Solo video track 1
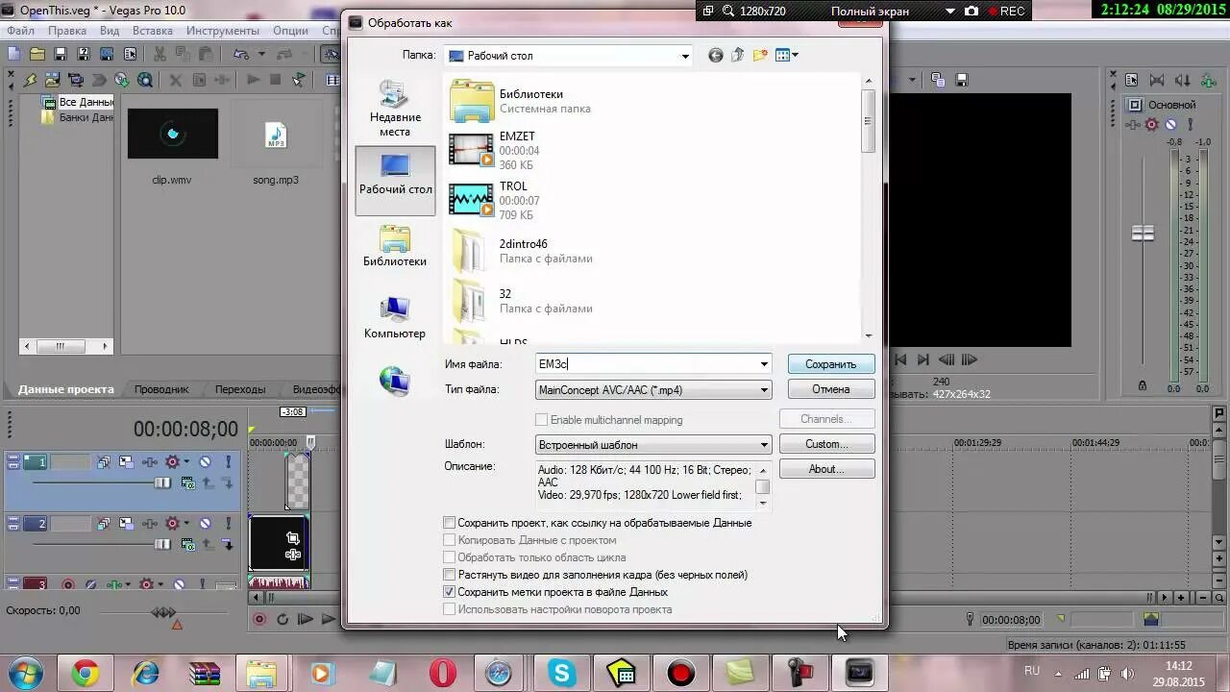The width and height of the screenshot is (1230, 692). (x=228, y=462)
